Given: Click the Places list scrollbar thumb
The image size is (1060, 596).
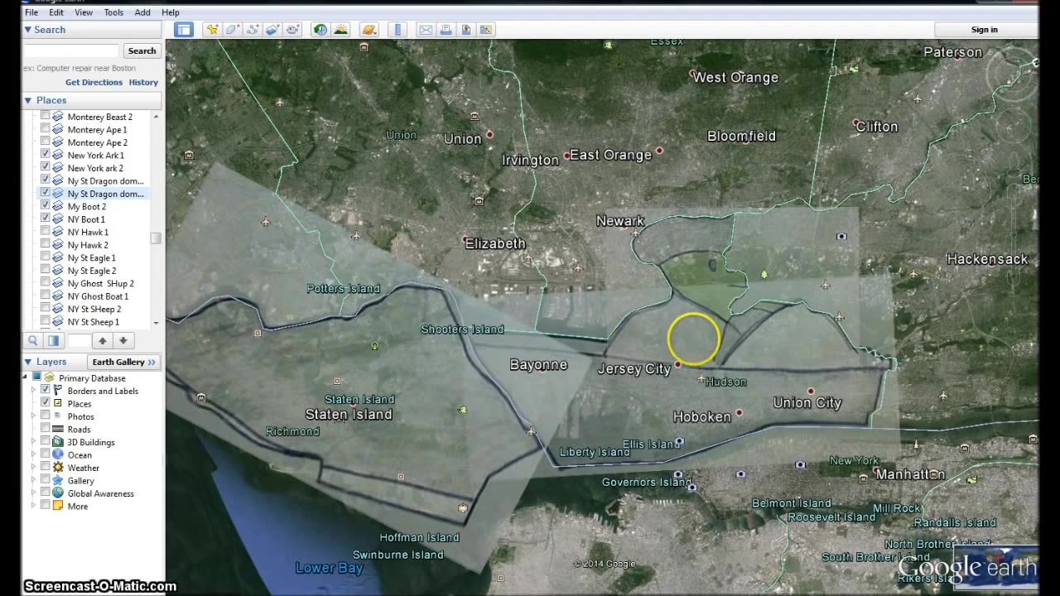Looking at the screenshot, I should (x=156, y=238).
